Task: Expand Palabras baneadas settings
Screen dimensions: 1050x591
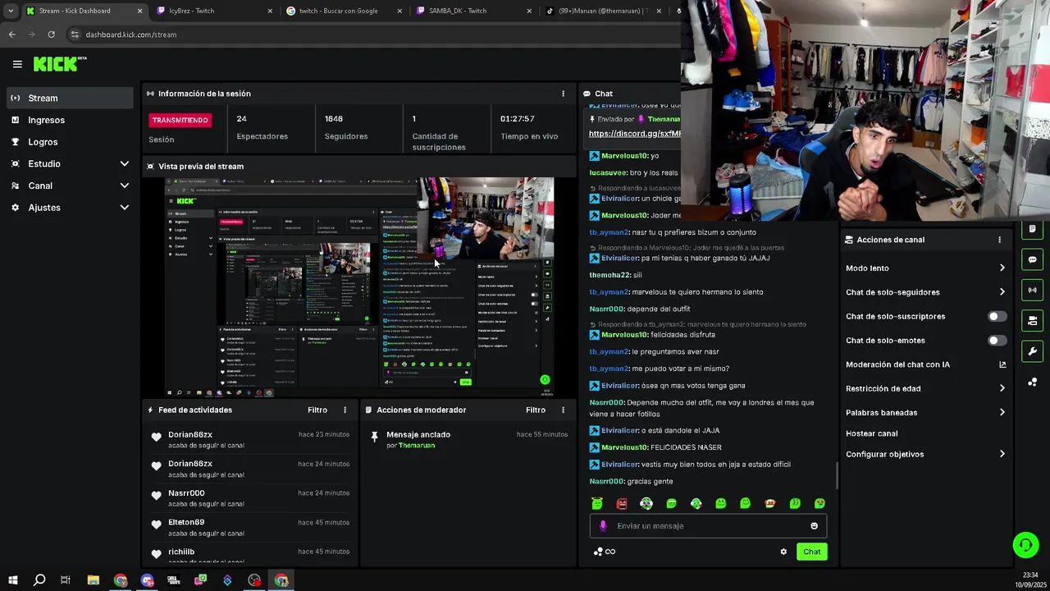Action: tap(1002, 412)
